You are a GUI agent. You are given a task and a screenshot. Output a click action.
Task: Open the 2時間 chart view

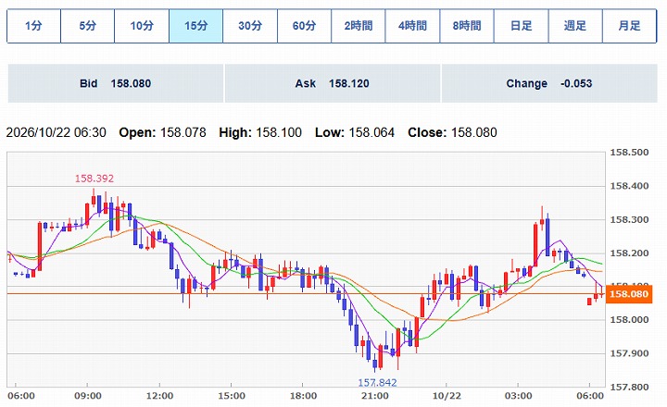359,26
